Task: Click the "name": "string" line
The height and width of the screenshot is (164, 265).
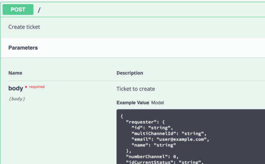Action: click(x=154, y=145)
